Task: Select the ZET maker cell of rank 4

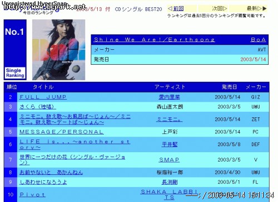Action: pos(255,120)
